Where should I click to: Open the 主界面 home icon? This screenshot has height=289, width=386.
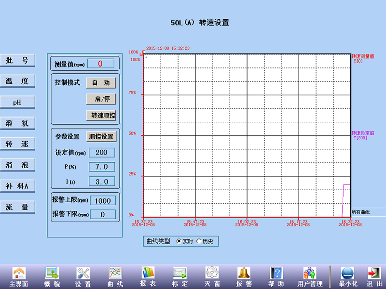pos(19,273)
